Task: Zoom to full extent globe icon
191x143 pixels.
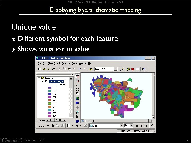Action: (x=77, y=98)
